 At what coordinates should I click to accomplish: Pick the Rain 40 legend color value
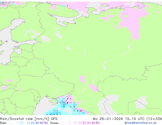point(42,123)
